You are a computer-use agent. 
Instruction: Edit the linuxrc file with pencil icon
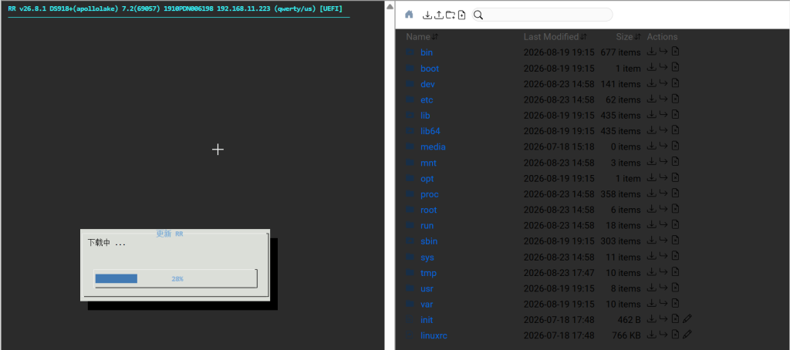pos(687,335)
